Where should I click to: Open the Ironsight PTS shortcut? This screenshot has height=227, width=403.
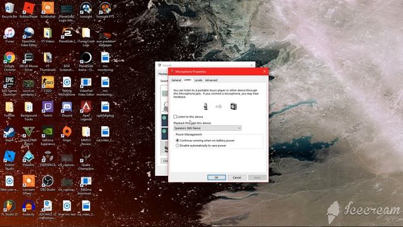[x=105, y=10]
